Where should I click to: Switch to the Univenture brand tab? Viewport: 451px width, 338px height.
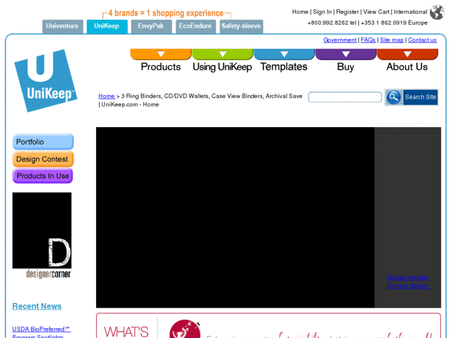click(x=63, y=27)
